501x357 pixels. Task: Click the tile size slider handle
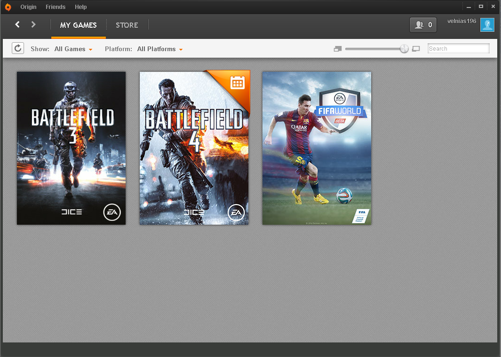pyautogui.click(x=404, y=49)
